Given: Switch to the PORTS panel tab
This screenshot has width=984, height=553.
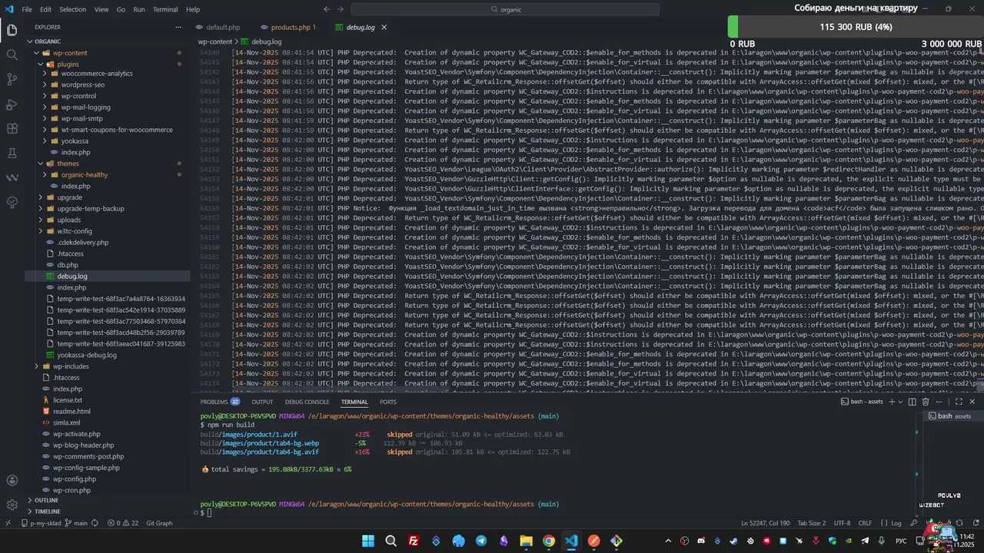Looking at the screenshot, I should 388,402.
